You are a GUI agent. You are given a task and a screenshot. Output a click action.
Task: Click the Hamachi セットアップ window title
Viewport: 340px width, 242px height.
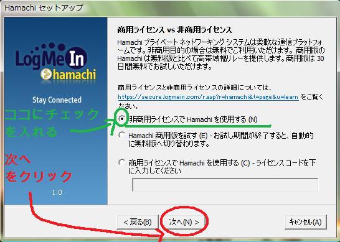[x=44, y=8]
